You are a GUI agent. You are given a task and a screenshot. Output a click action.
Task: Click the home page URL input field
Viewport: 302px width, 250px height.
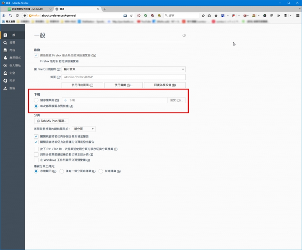pos(124,77)
